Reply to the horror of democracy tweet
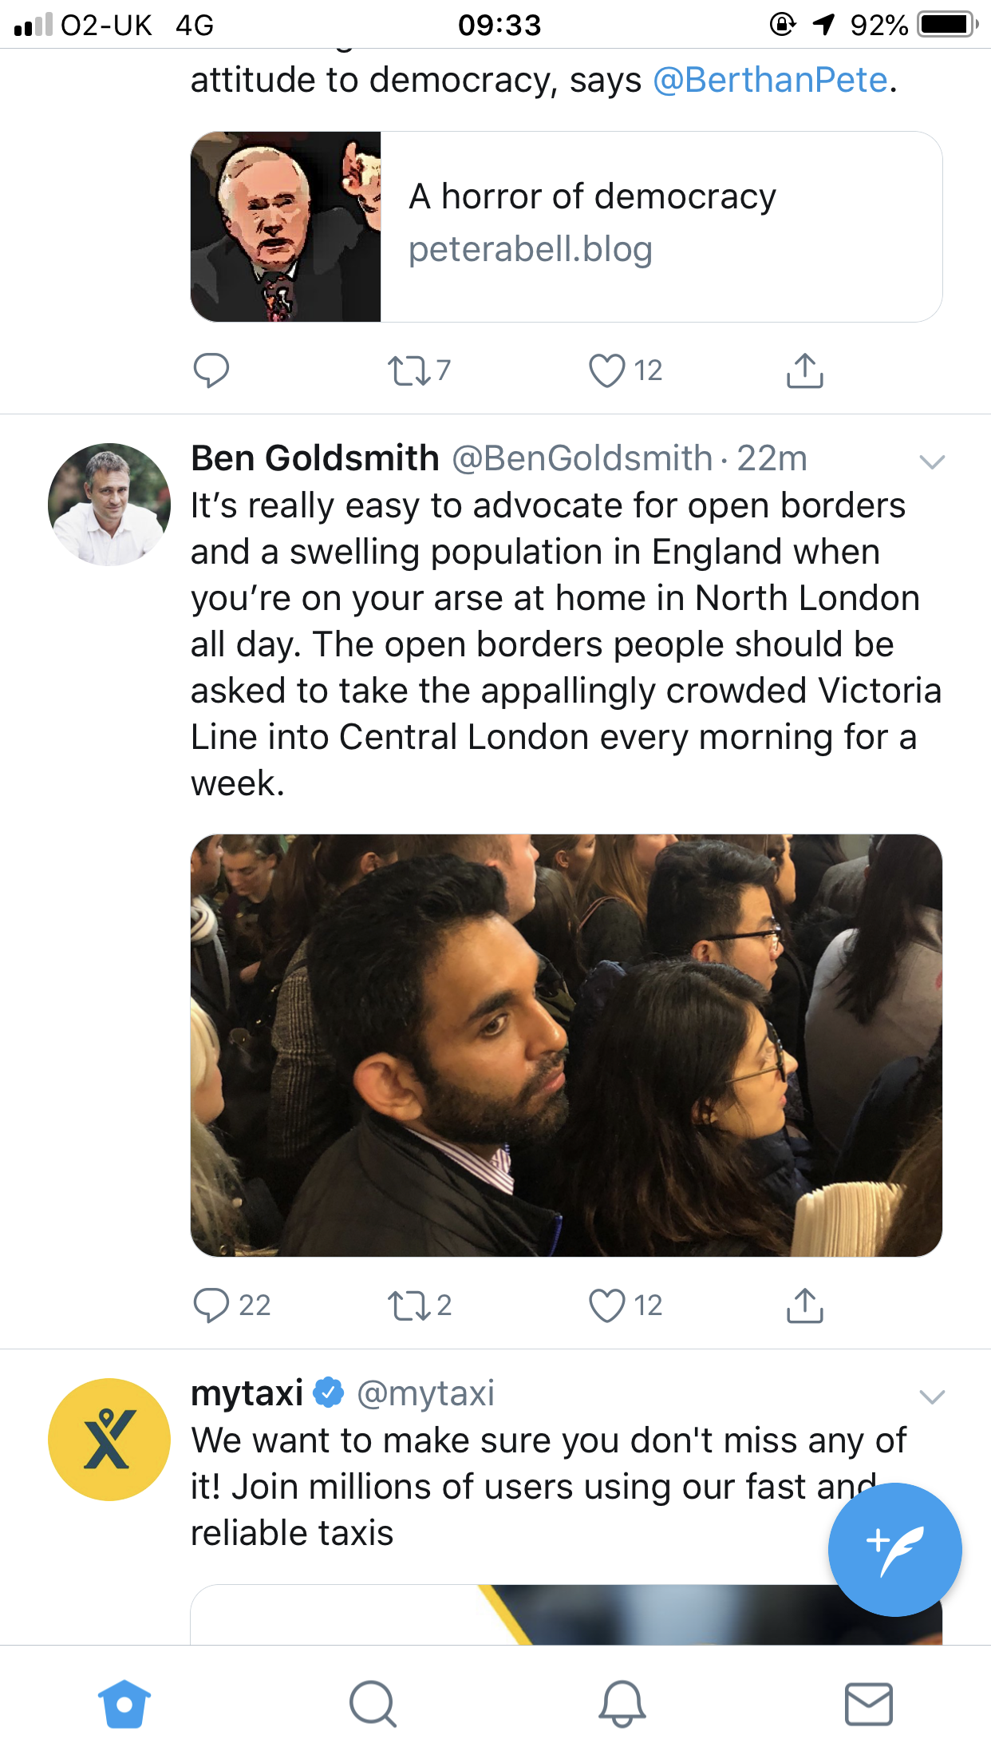Image resolution: width=991 pixels, height=1763 pixels. pos(211,370)
